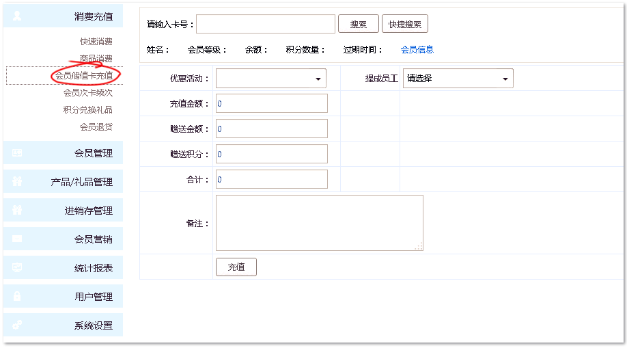This screenshot has height=348, width=627.
Task: Open the 统计报表 menu section
Action: tap(63, 267)
